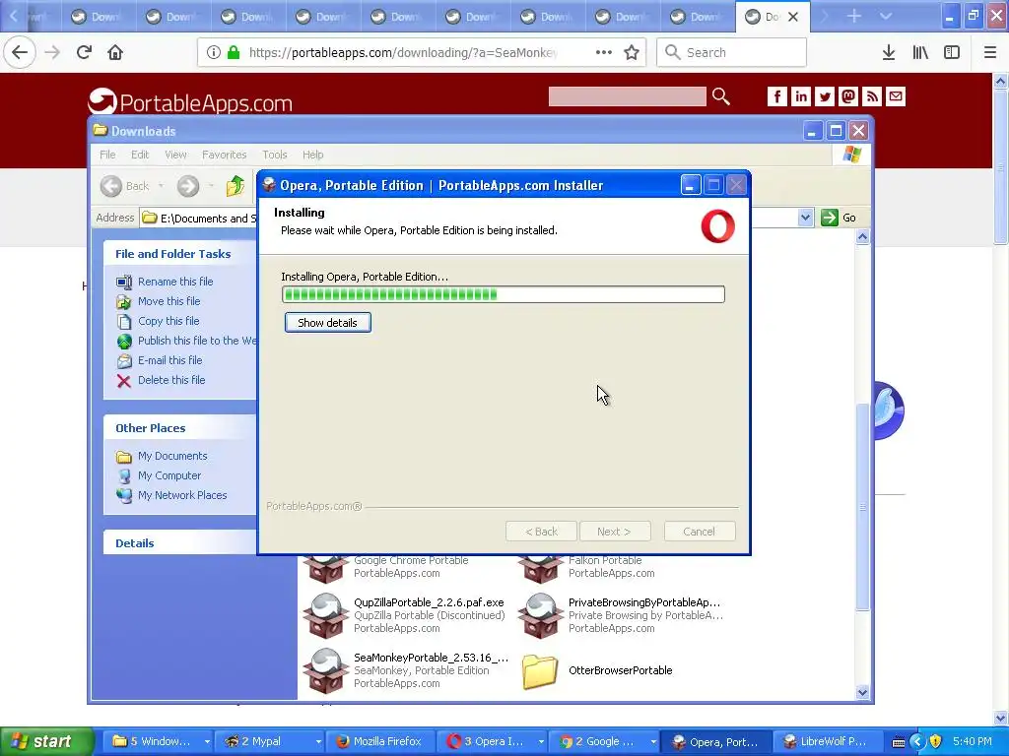
Task: Click PortableApps Twitter icon
Action: (x=825, y=96)
